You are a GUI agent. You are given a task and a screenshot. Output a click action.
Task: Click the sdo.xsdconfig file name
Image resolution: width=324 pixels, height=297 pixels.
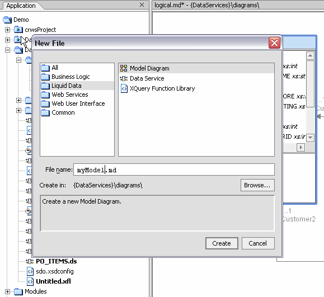[55, 271]
